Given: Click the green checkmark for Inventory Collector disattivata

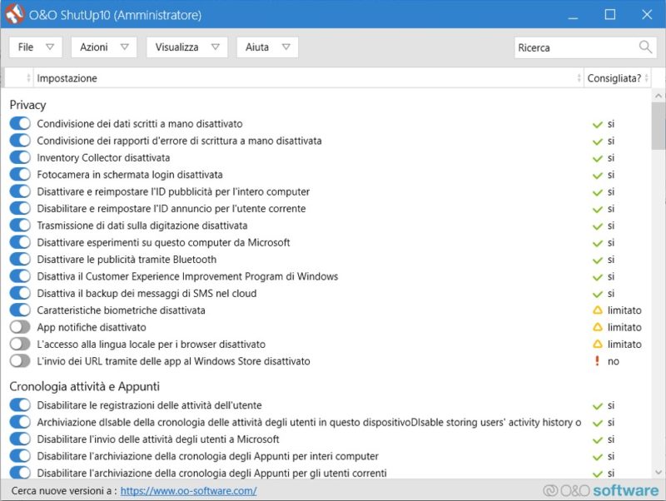Looking at the screenshot, I should click(598, 158).
